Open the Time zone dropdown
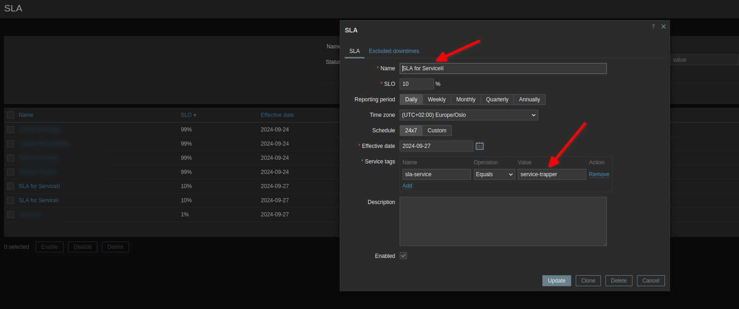Image resolution: width=739 pixels, height=309 pixels. (x=468, y=115)
